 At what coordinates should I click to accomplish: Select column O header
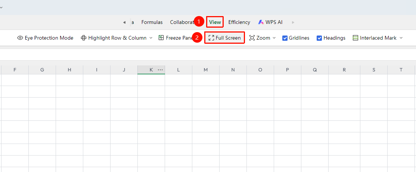tap(260, 70)
